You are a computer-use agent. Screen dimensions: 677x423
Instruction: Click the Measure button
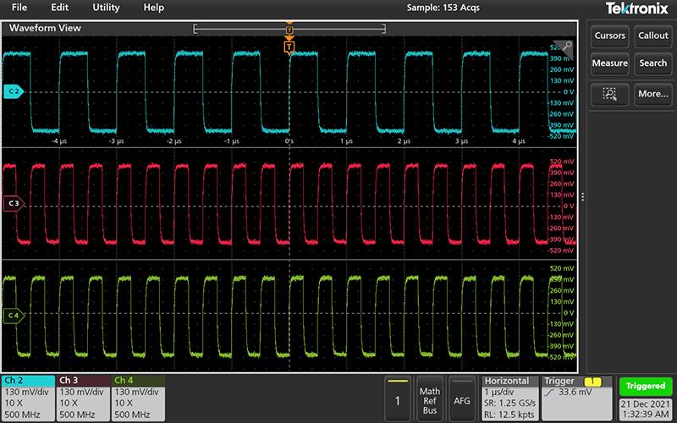609,63
